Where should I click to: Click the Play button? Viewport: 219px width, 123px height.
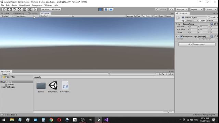(101, 9)
